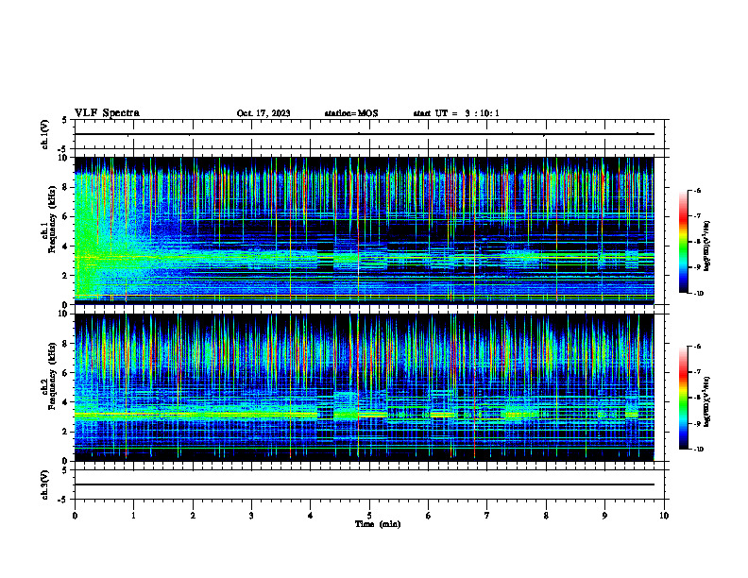Select the log(PSD) label beside ch.2 colorbar

pos(707,401)
